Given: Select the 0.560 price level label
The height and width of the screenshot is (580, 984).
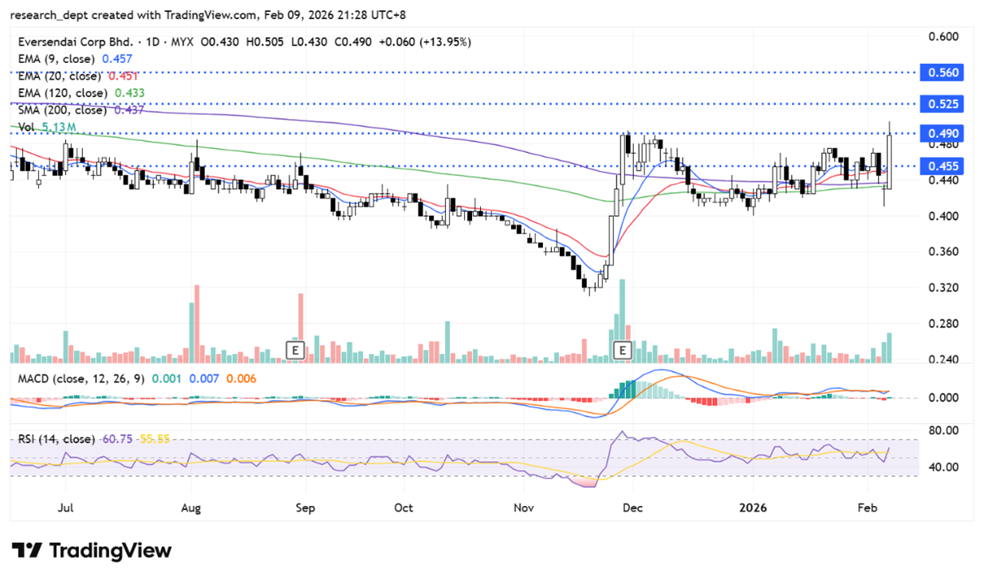Looking at the screenshot, I should (942, 72).
